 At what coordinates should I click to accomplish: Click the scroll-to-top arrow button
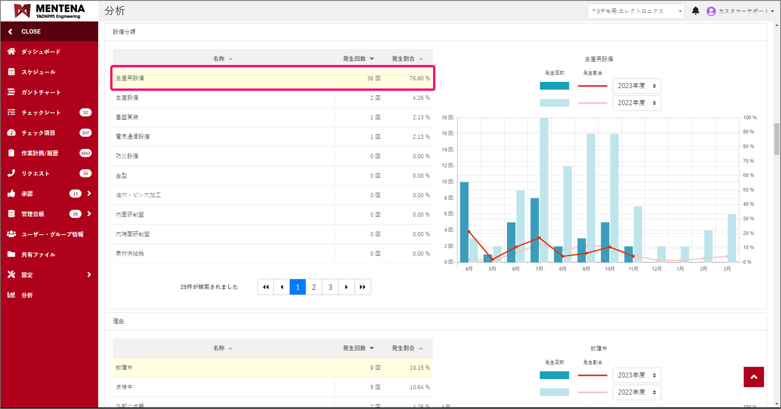pos(753,377)
